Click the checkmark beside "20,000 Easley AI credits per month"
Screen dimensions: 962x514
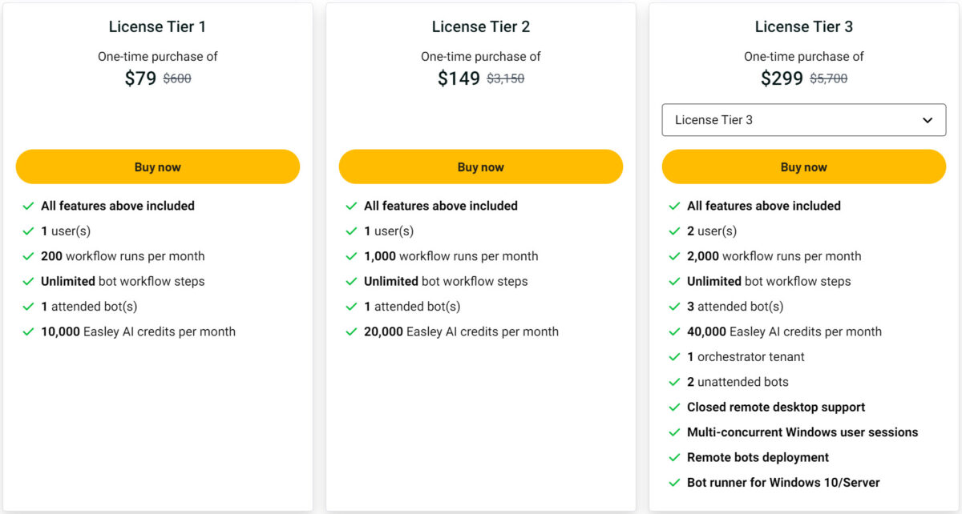tap(353, 331)
